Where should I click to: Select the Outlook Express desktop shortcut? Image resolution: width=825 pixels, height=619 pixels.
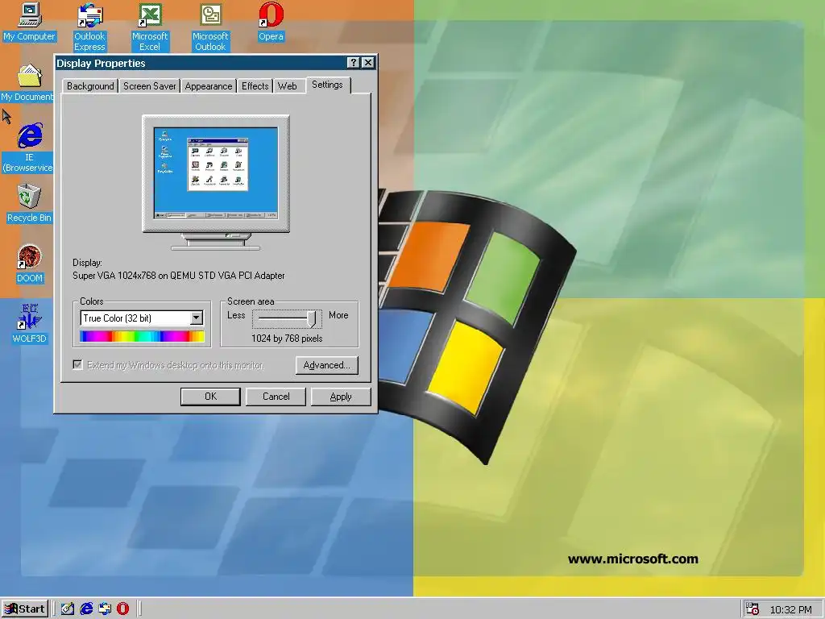[89, 27]
